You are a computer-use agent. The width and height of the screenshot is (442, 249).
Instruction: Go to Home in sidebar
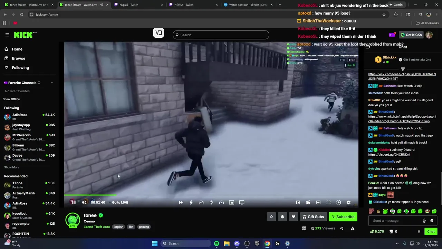click(x=17, y=49)
